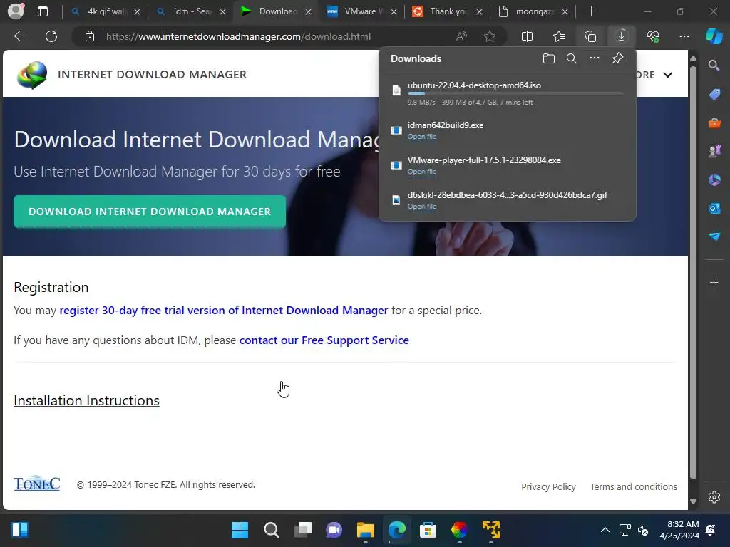
Task: Click the Tonec logo in footer
Action: point(37,484)
